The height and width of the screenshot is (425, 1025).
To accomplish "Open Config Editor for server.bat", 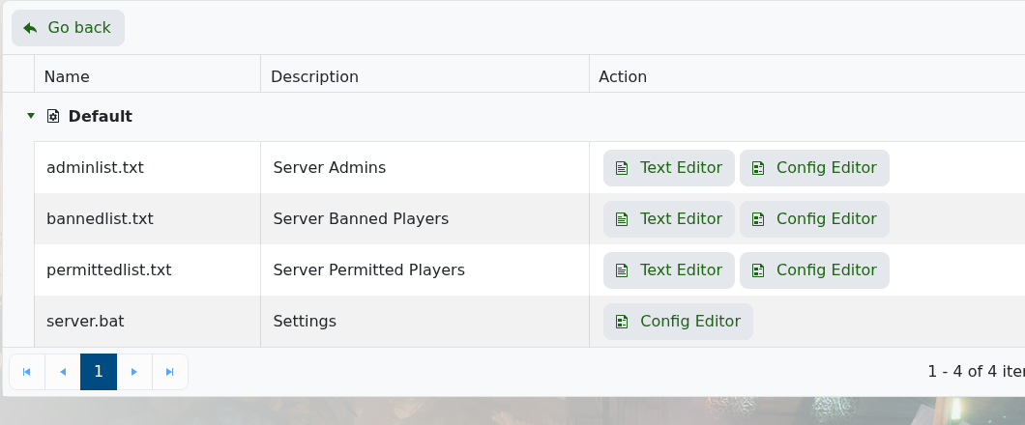I will tap(678, 322).
